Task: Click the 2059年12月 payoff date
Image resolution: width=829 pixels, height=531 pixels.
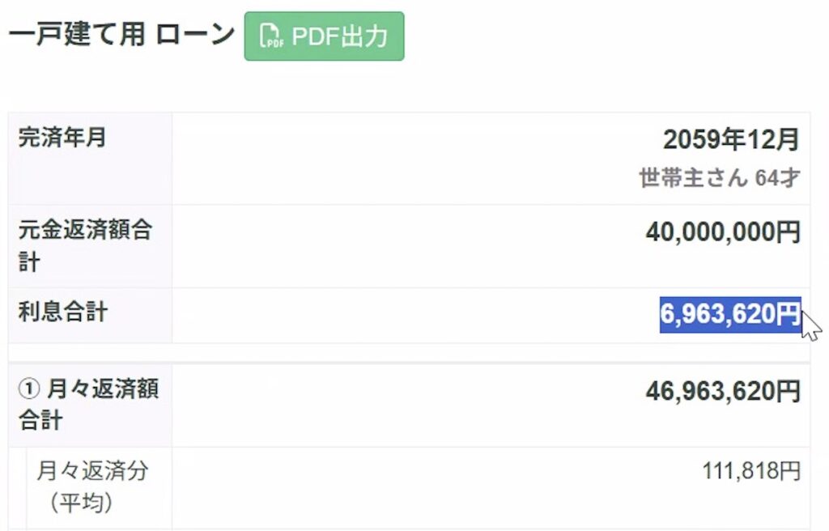Action: pos(731,140)
